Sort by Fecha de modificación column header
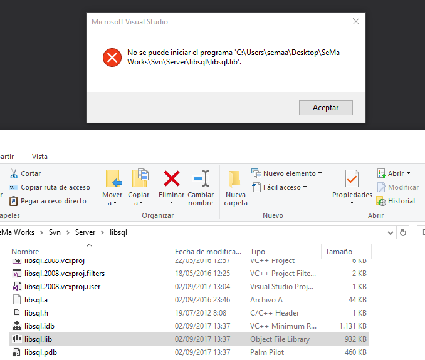Screen dimensions: 425x360 pyautogui.click(x=208, y=252)
